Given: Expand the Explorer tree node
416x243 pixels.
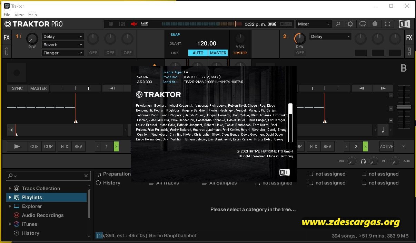Looking at the screenshot, I should pyautogui.click(x=10, y=206).
